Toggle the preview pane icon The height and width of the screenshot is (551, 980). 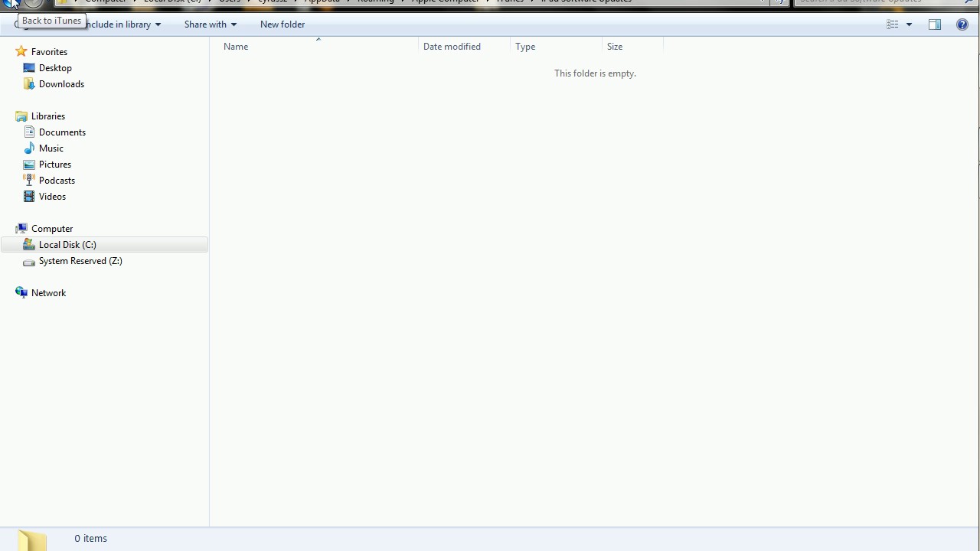pos(935,24)
